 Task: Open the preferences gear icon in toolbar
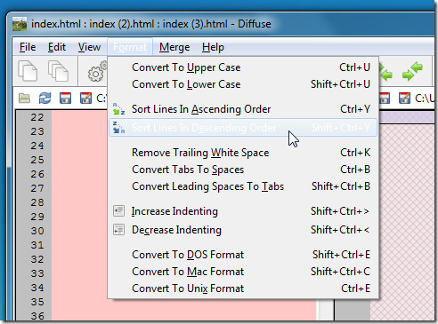pos(97,72)
